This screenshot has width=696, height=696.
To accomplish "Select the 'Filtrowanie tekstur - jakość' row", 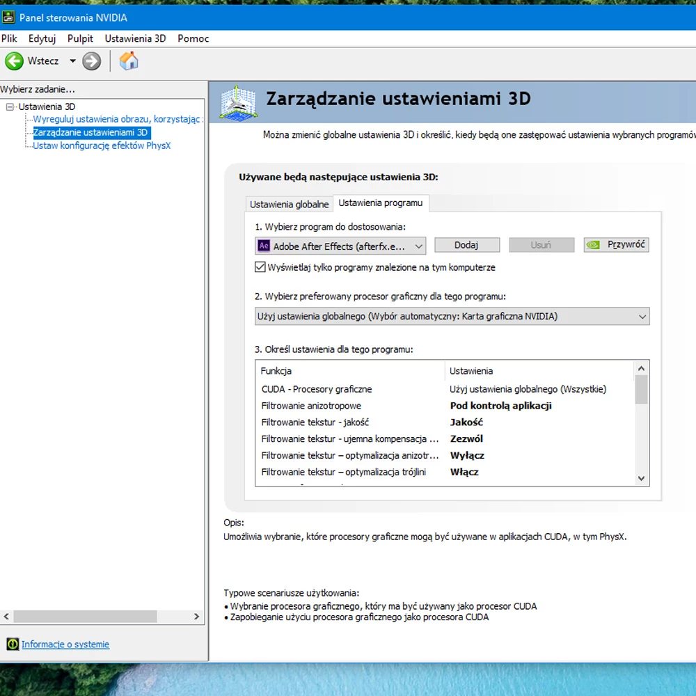I will coord(444,422).
